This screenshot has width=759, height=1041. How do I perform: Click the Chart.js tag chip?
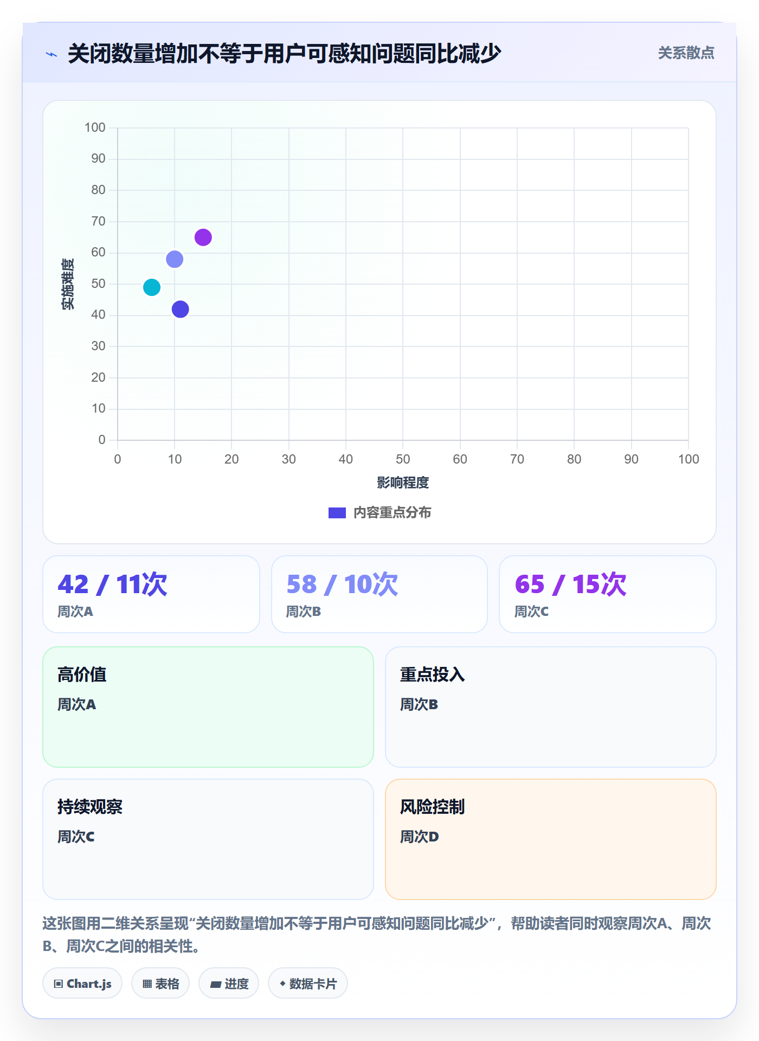[82, 984]
